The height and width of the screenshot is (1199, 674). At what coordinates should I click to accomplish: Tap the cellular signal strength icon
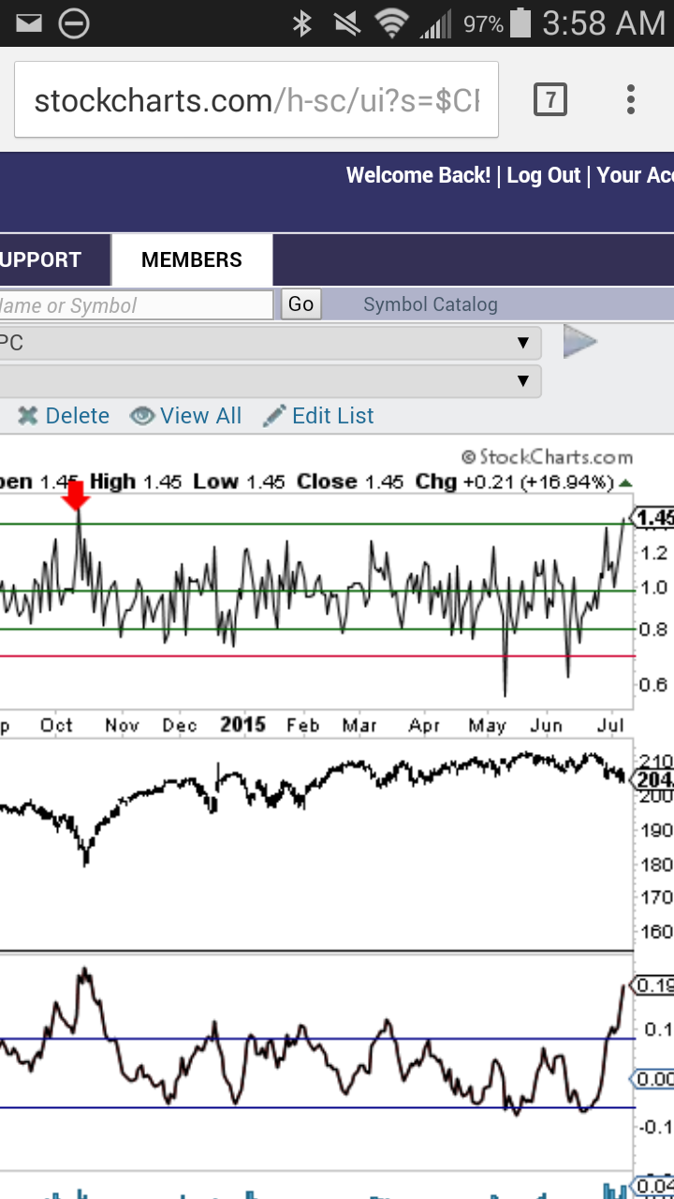(435, 23)
